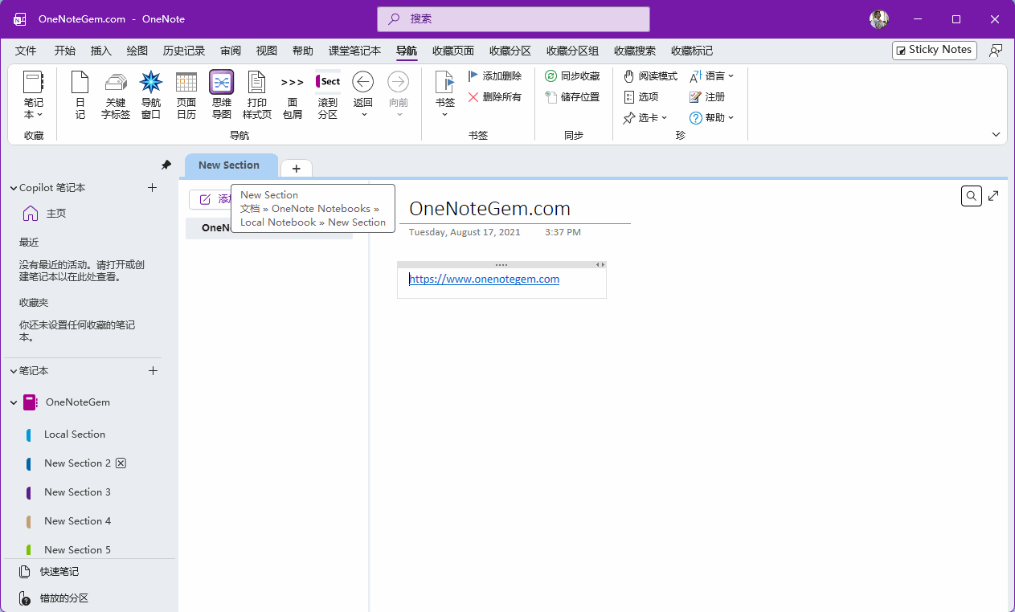The image size is (1015, 612).
Task: Click plus next to Copilot 笔记本
Action: 153,188
